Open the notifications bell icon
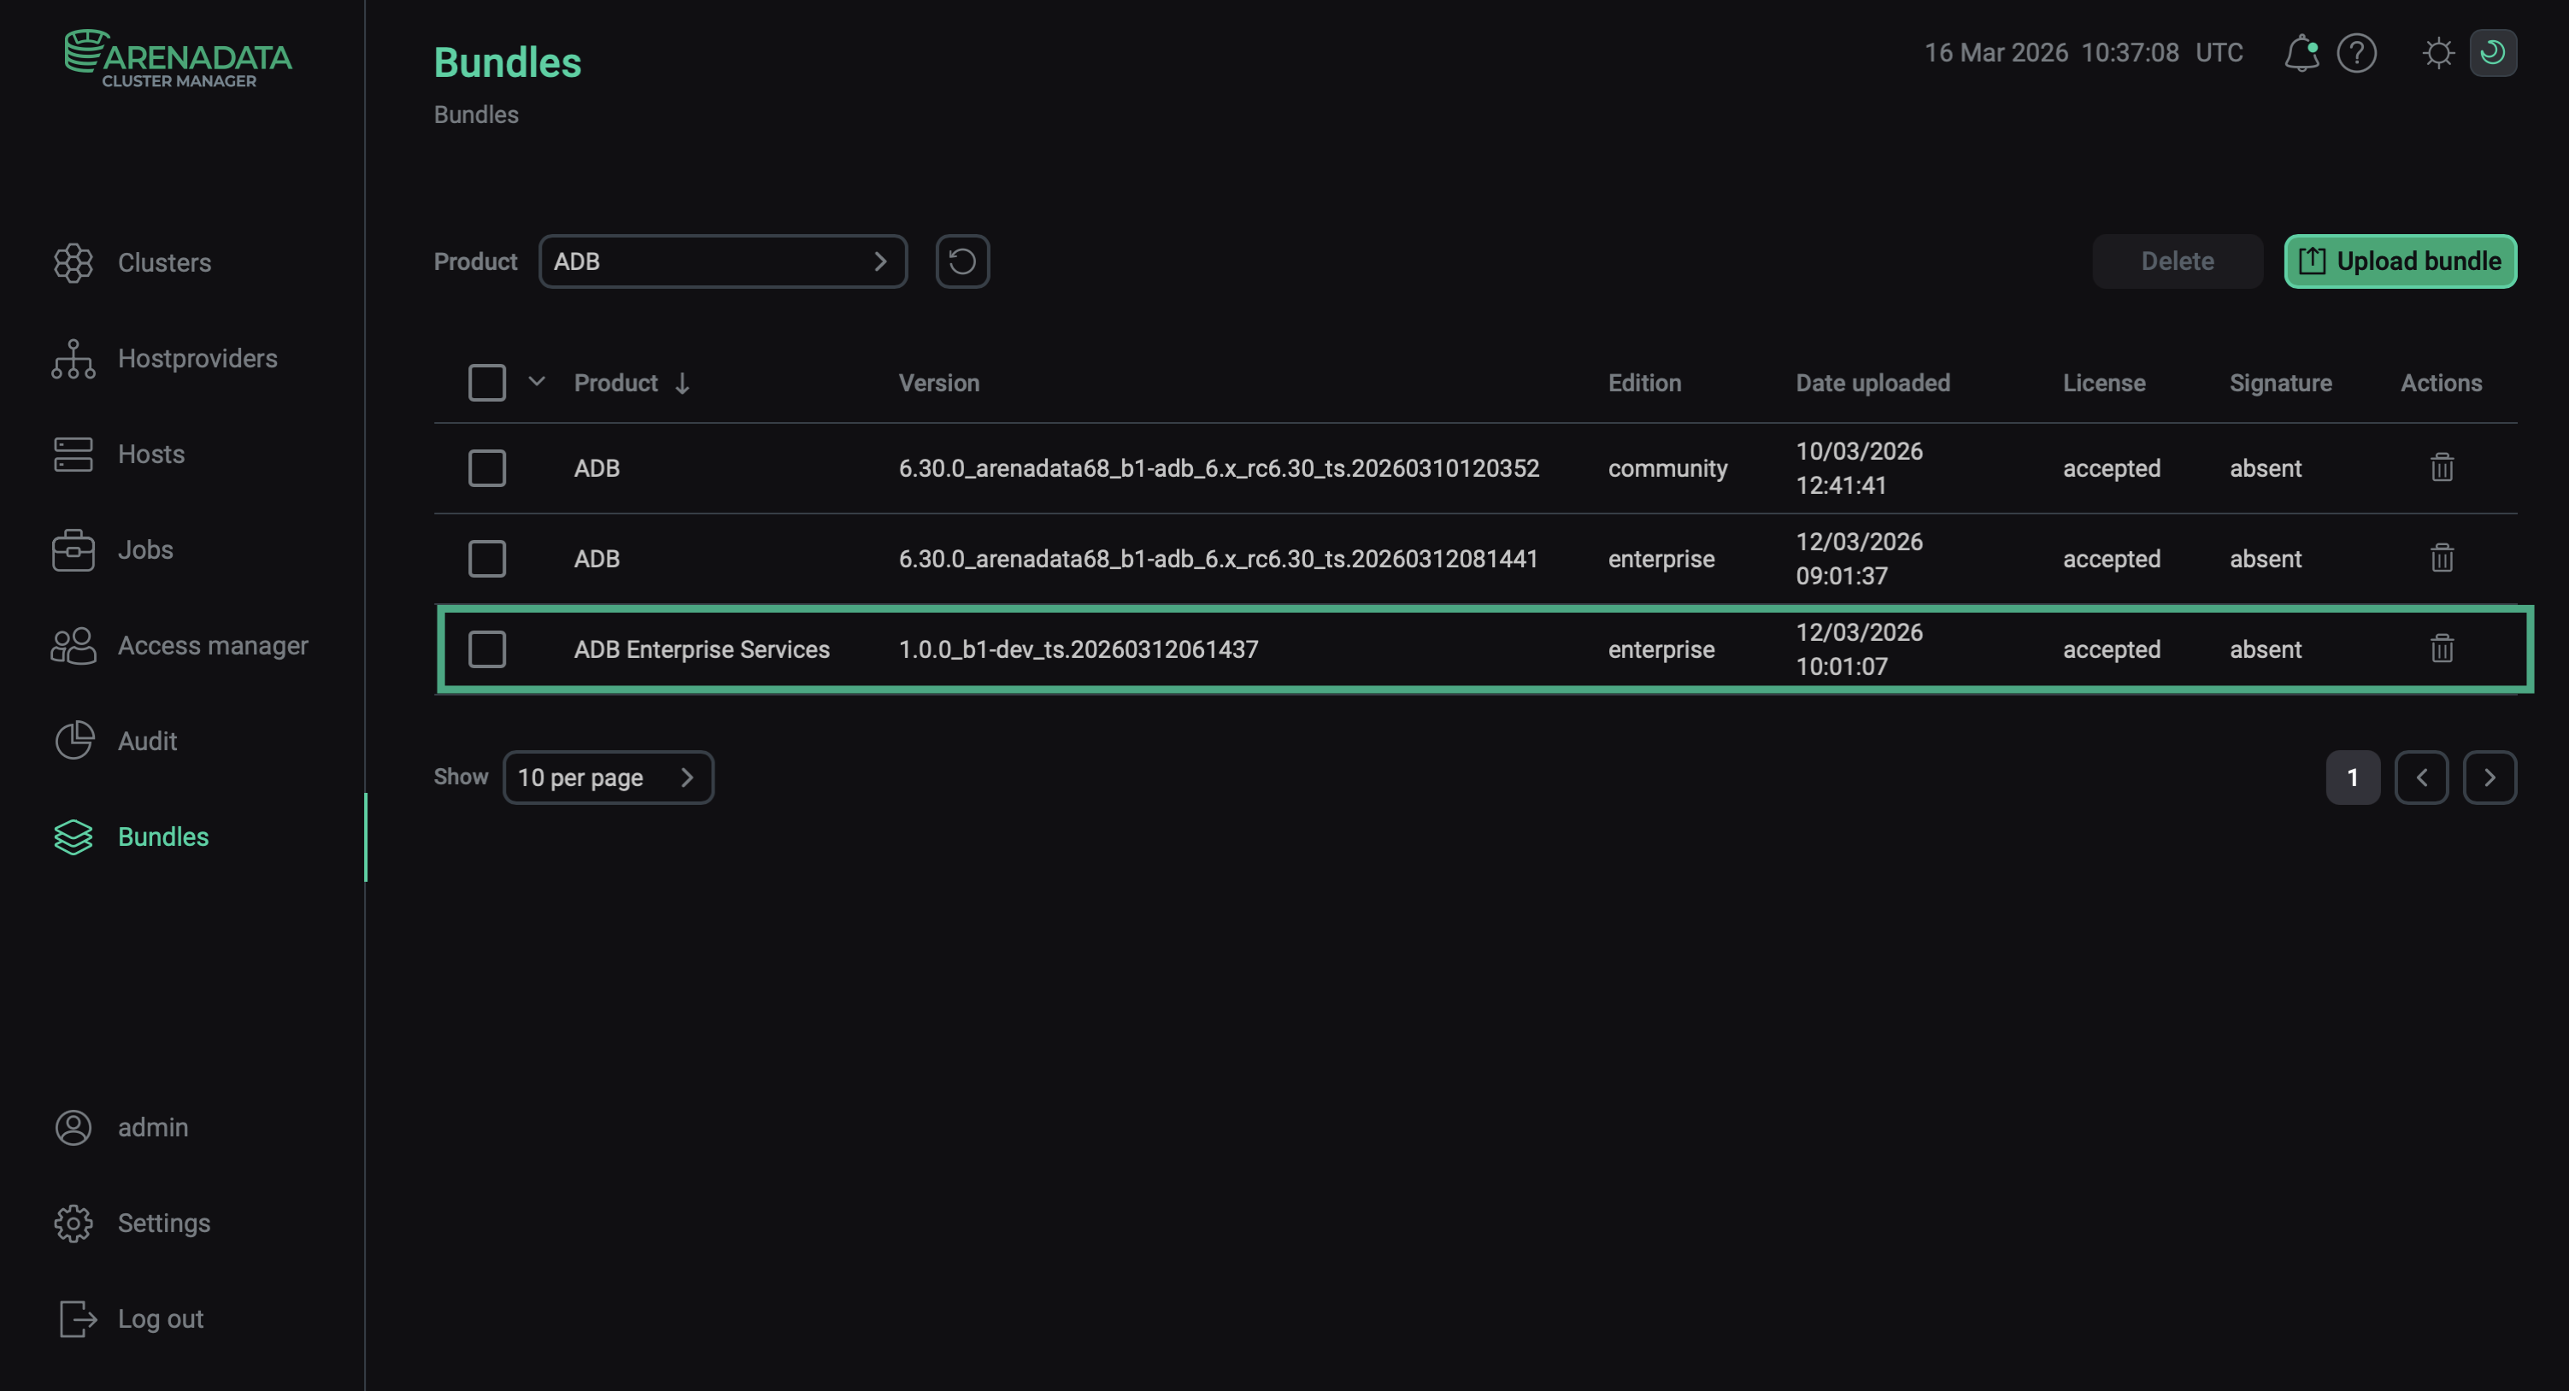This screenshot has height=1391, width=2569. pyautogui.click(x=2301, y=53)
